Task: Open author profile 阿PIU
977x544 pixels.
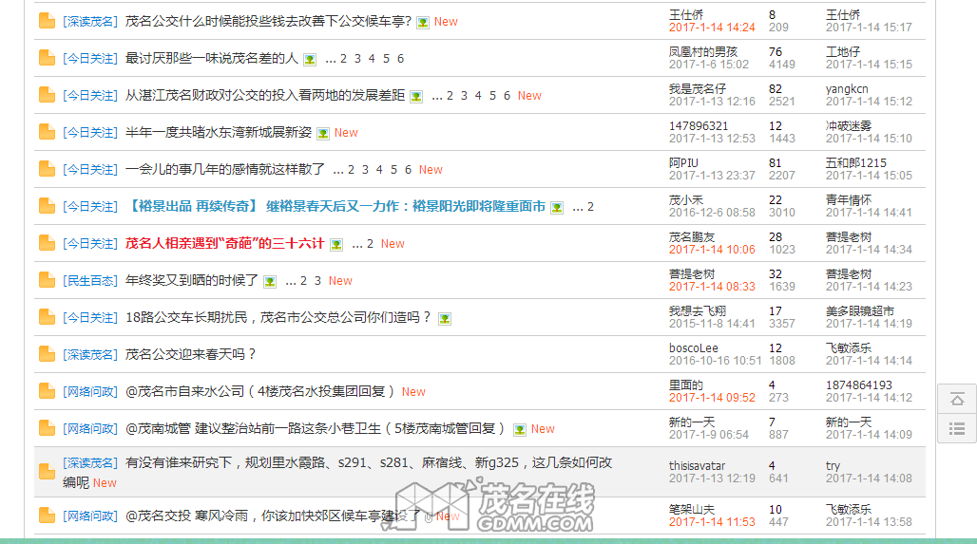Action: click(683, 163)
